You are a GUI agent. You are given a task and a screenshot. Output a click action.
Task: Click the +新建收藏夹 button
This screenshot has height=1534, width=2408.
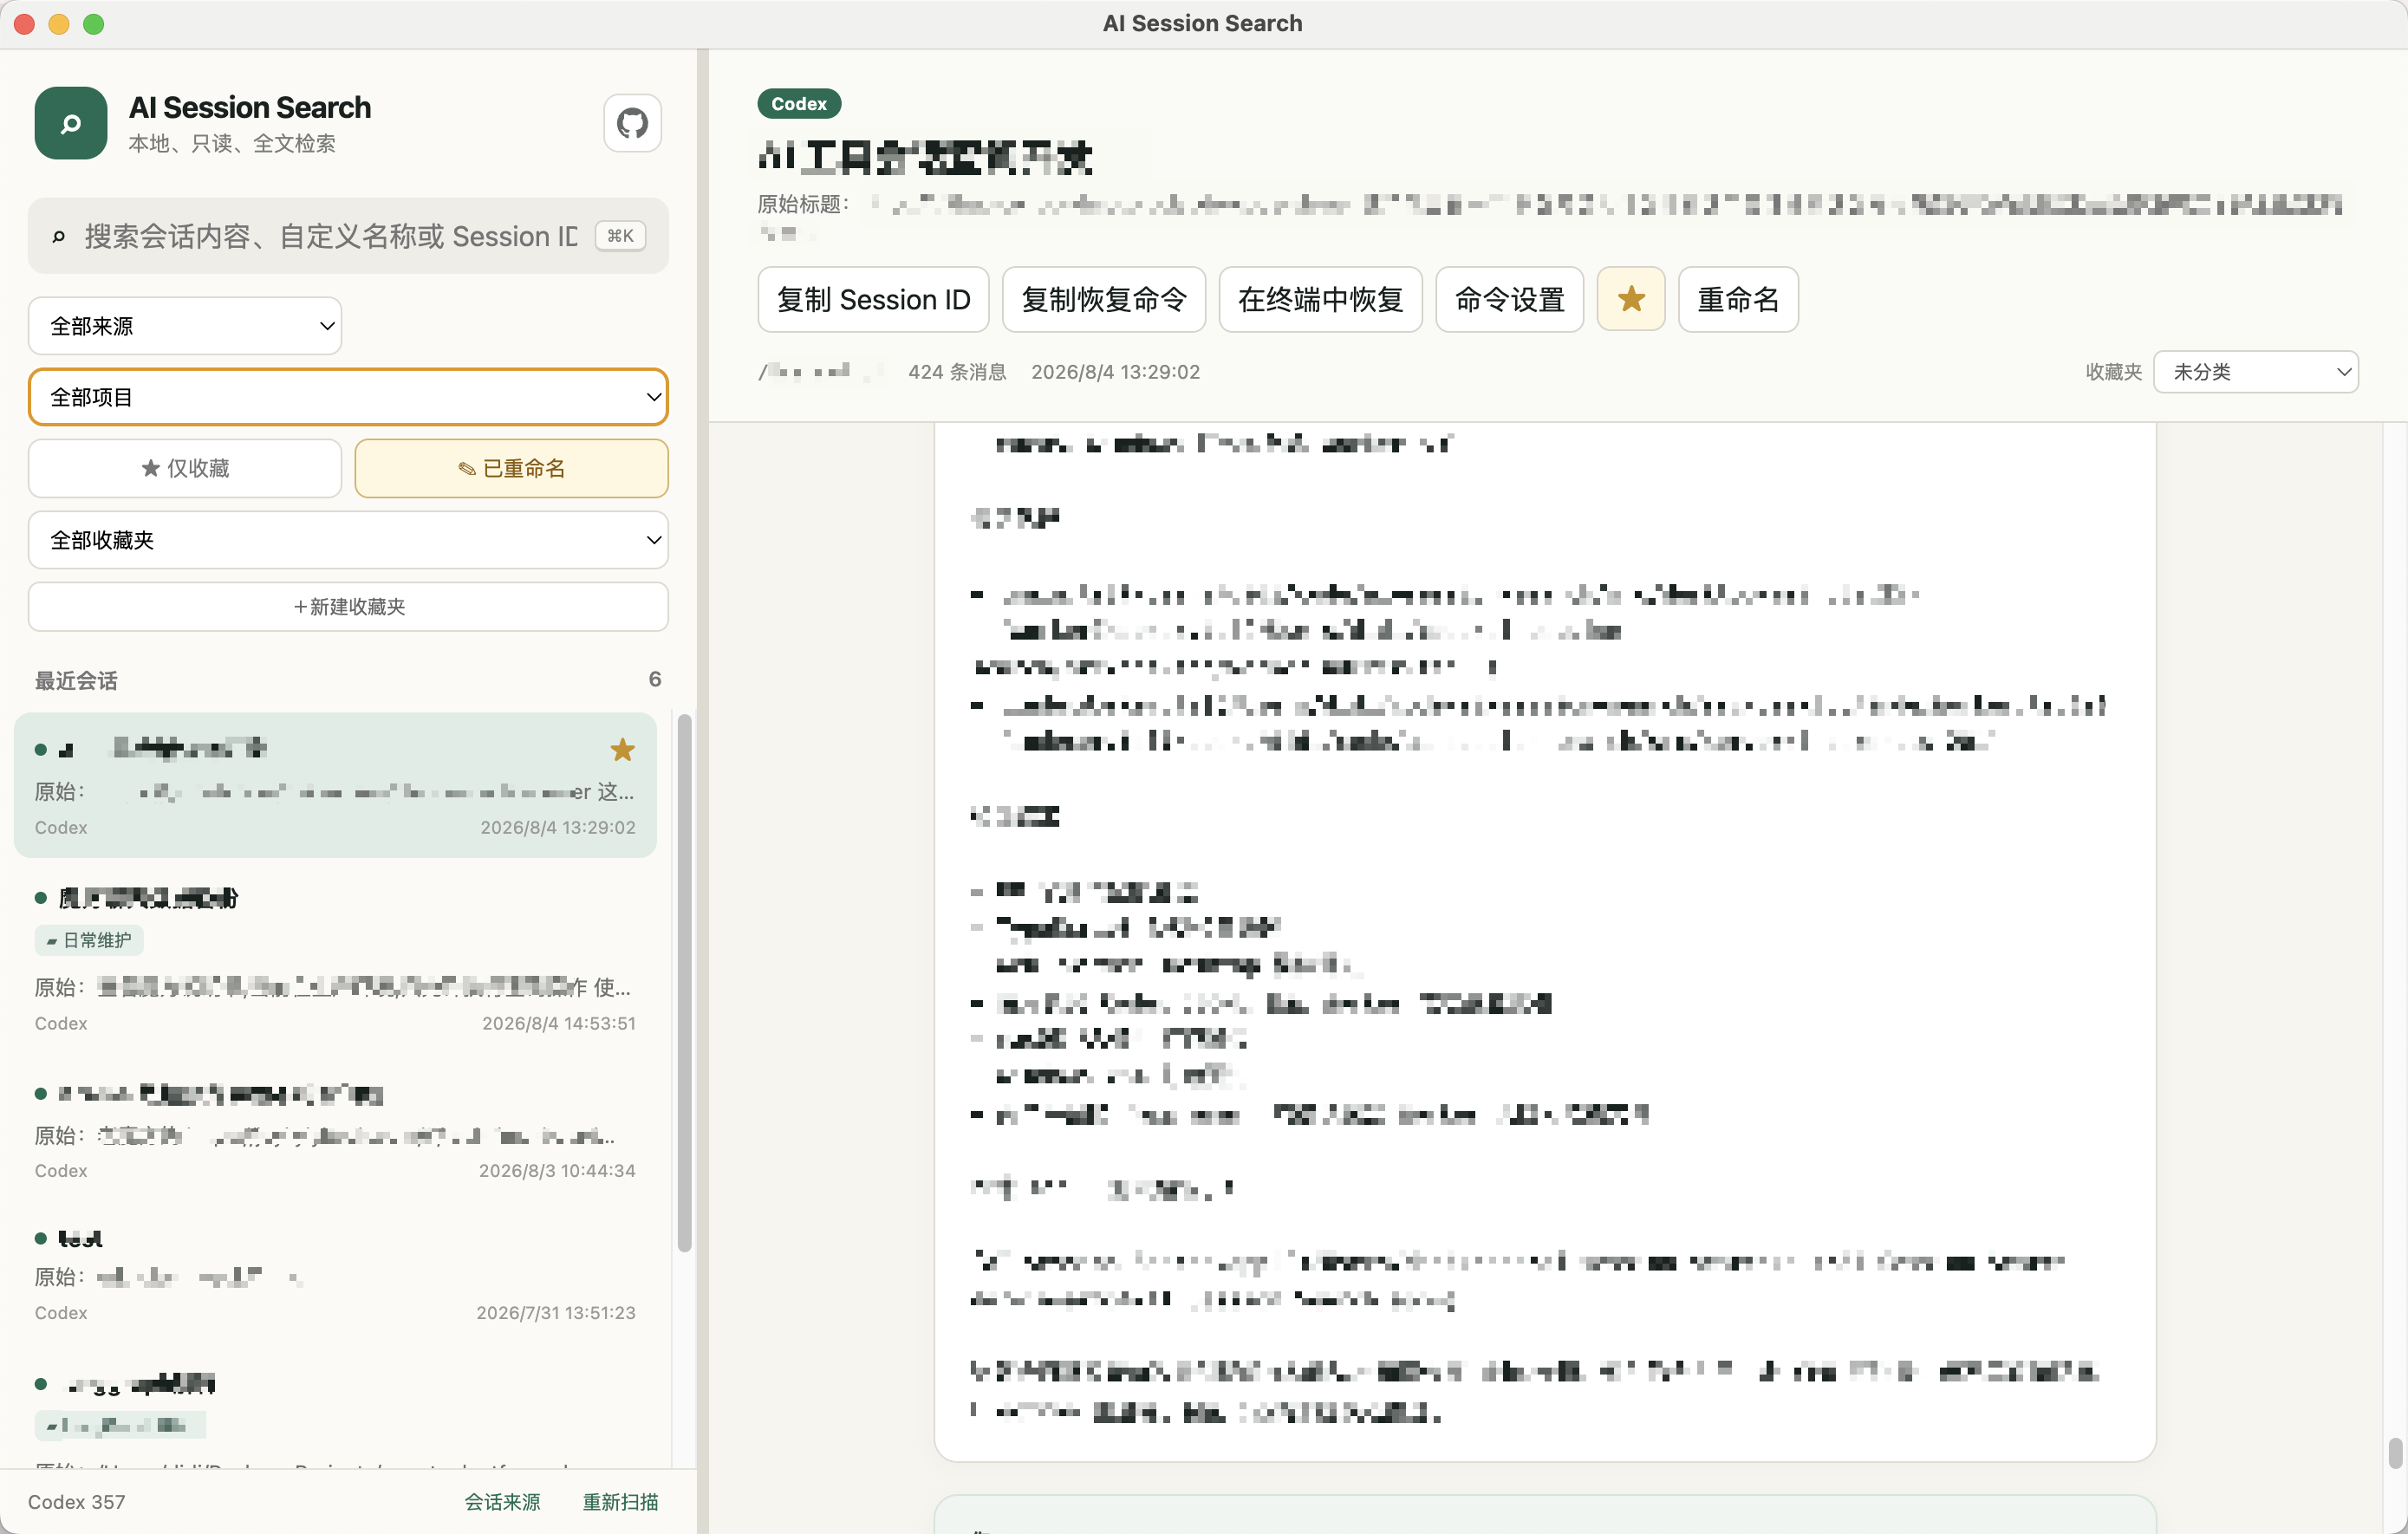[x=348, y=607]
